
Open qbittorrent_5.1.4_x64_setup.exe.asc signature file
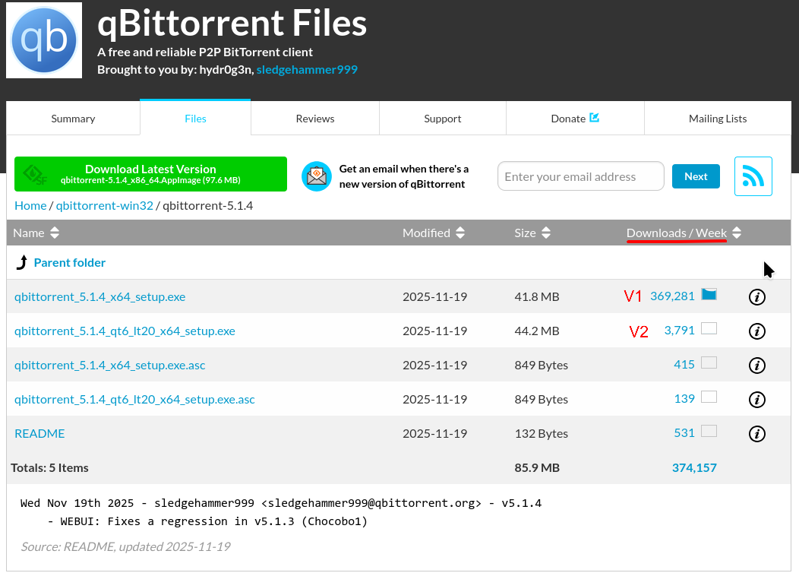click(109, 365)
